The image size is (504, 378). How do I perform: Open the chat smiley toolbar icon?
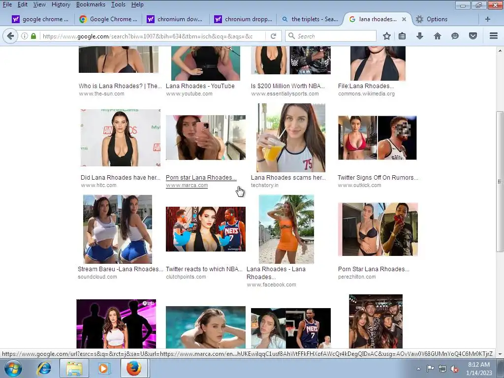(x=455, y=36)
